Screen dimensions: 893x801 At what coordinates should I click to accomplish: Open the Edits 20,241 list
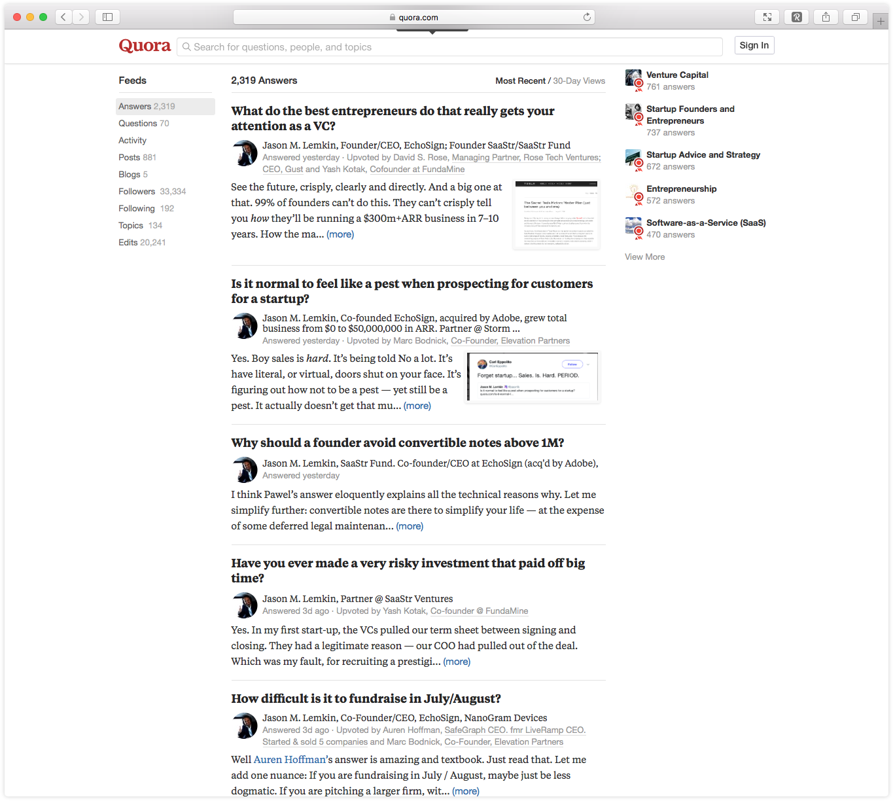point(142,243)
